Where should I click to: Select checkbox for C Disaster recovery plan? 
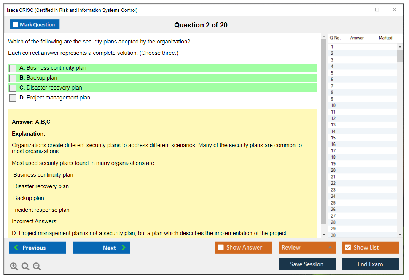[13, 88]
